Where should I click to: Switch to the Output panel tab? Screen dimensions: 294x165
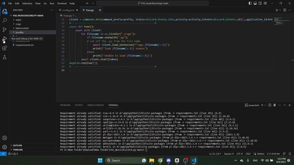pos(79,105)
